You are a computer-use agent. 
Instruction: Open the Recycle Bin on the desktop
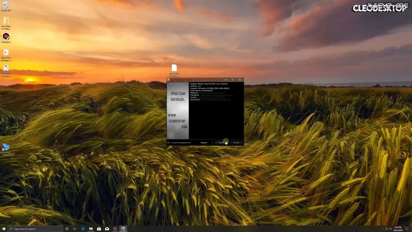coord(6,6)
